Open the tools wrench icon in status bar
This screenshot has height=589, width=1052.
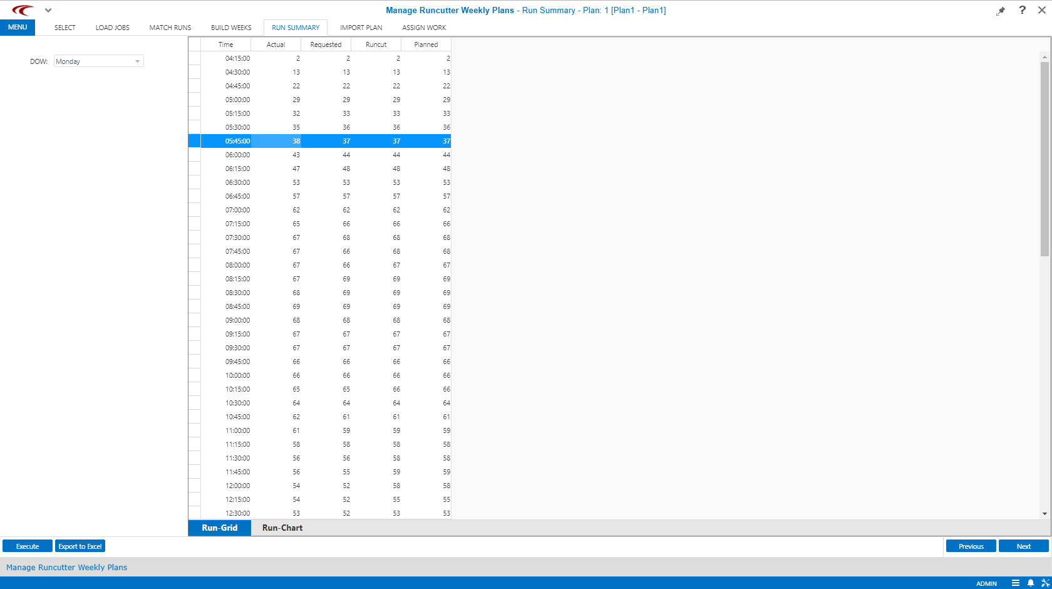click(x=1046, y=583)
